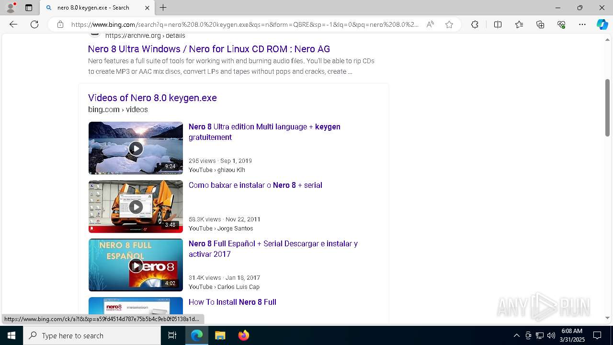The width and height of the screenshot is (613, 345).
Task: Open Videos of Nero 8.0 keygen.exe link
Action: tap(152, 98)
